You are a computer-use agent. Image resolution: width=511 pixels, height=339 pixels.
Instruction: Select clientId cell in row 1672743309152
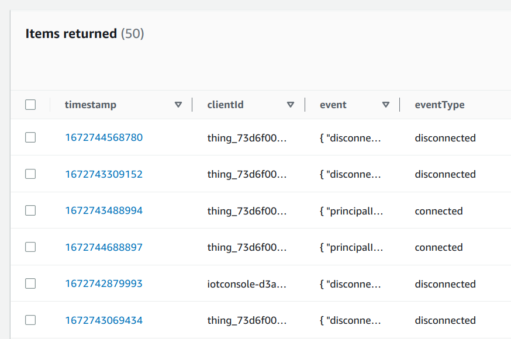tap(247, 175)
